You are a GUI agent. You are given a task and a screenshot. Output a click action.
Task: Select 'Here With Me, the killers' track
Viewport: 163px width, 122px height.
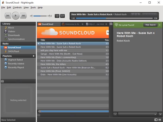tap(73, 64)
